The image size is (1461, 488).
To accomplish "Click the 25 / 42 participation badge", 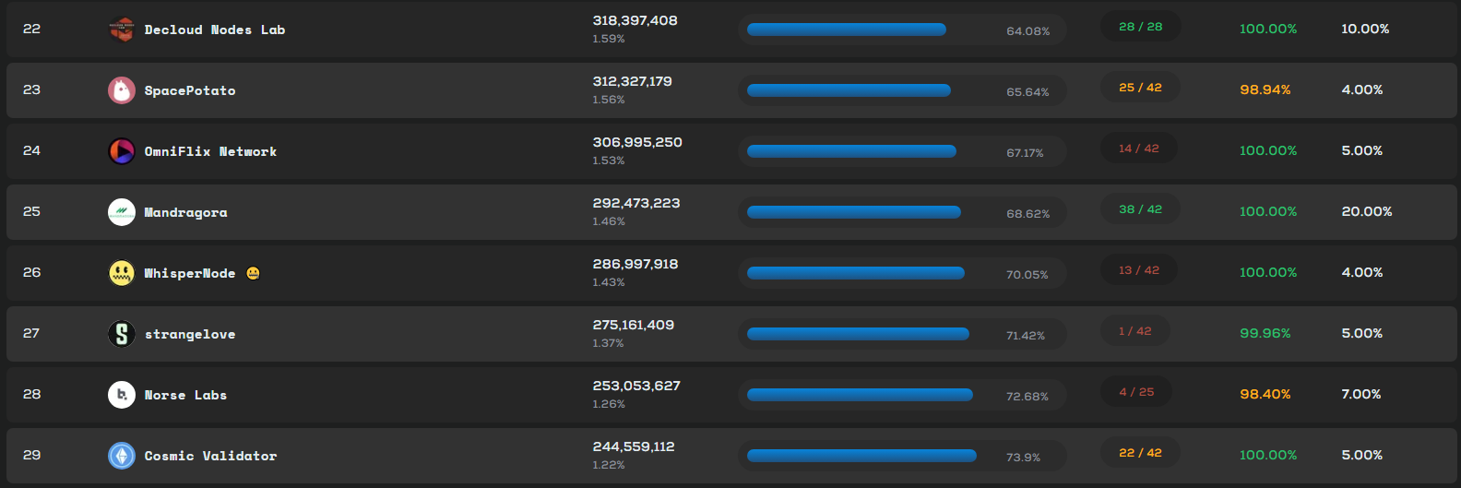I will click(1141, 88).
